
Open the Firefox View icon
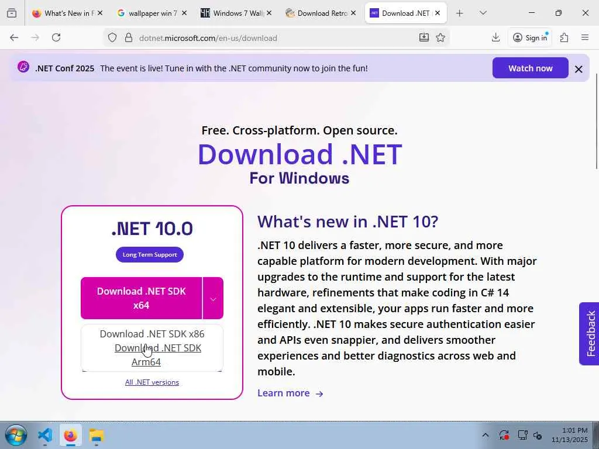point(12,13)
